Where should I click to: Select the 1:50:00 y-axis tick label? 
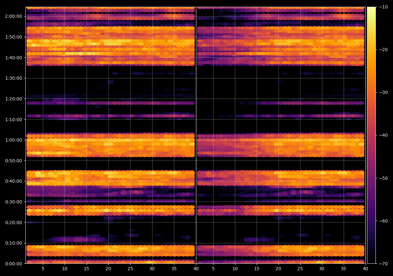coord(14,37)
